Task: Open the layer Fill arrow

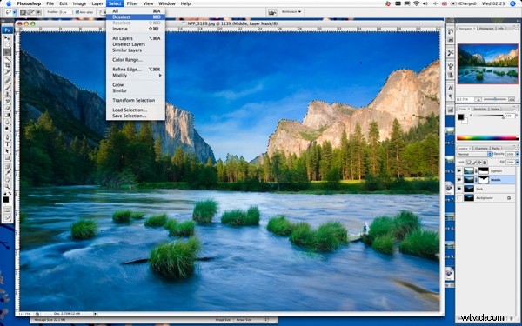Action: pyautogui.click(x=518, y=162)
